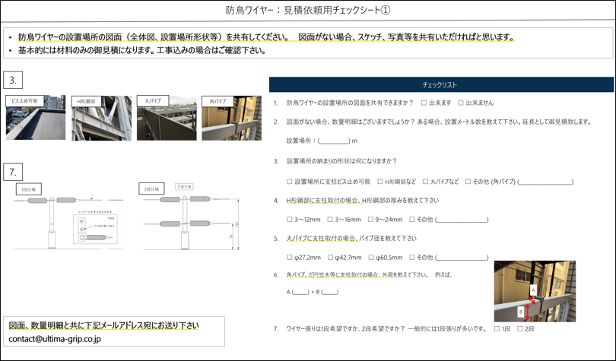Check the 出来ます checkbox
Screen dimensions: 616x361
424,103
